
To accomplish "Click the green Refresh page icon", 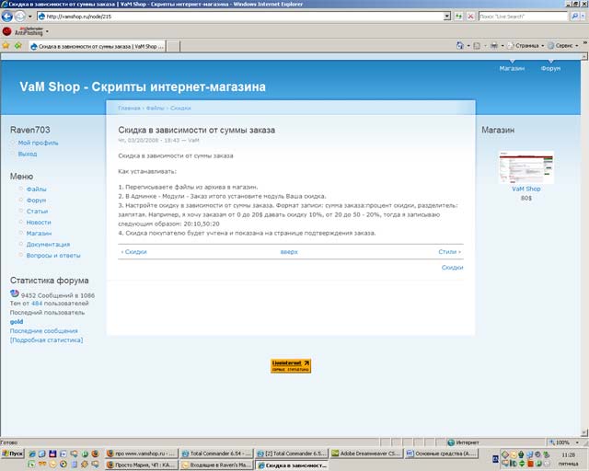I will tap(458, 17).
